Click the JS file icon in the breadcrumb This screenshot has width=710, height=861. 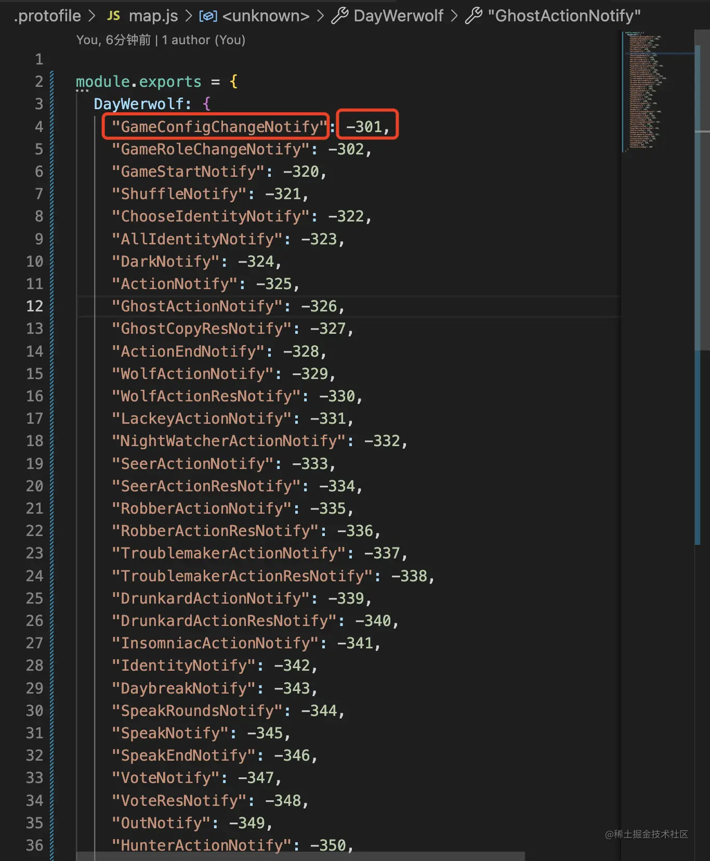(x=113, y=16)
